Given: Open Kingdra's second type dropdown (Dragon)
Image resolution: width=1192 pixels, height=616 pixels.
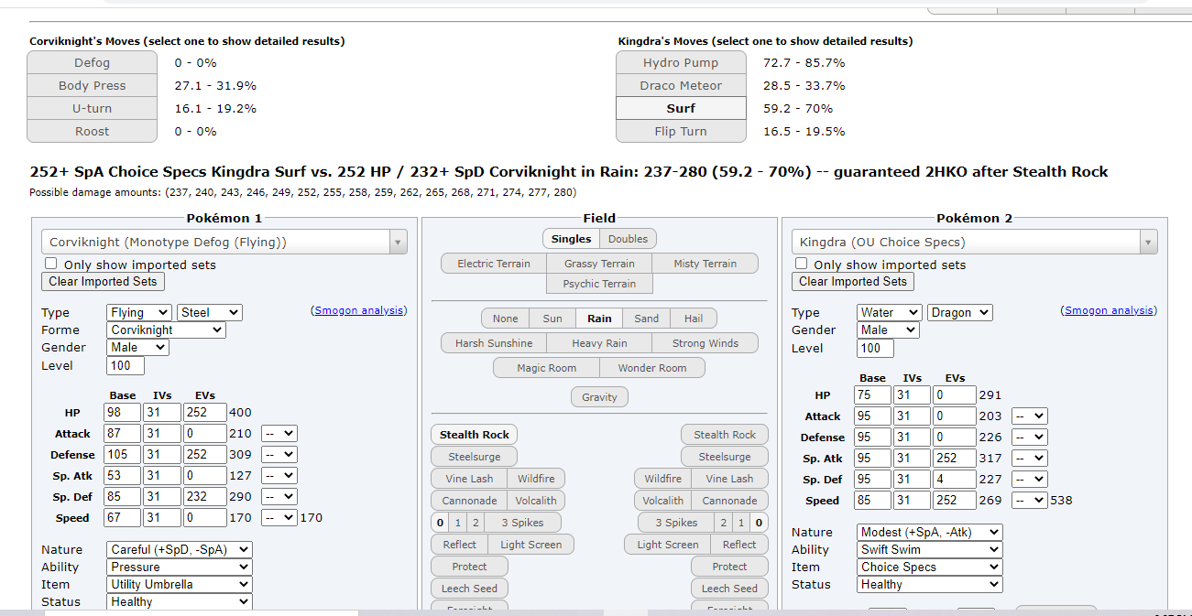Looking at the screenshot, I should [960, 313].
